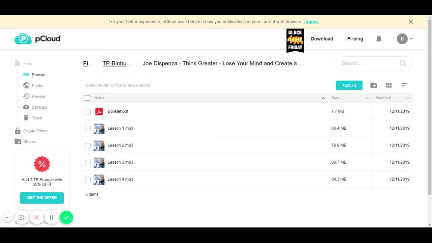432x243 pixels.
Task: Toggle the recorder webcam button
Action: coord(22,218)
